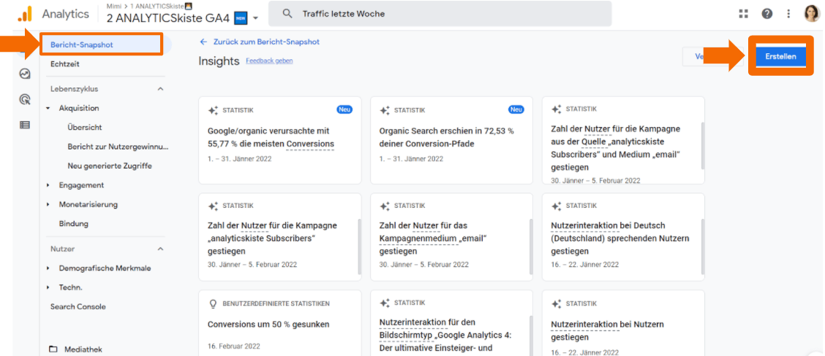Click the Erstellen button
The width and height of the screenshot is (825, 356).
(x=781, y=57)
